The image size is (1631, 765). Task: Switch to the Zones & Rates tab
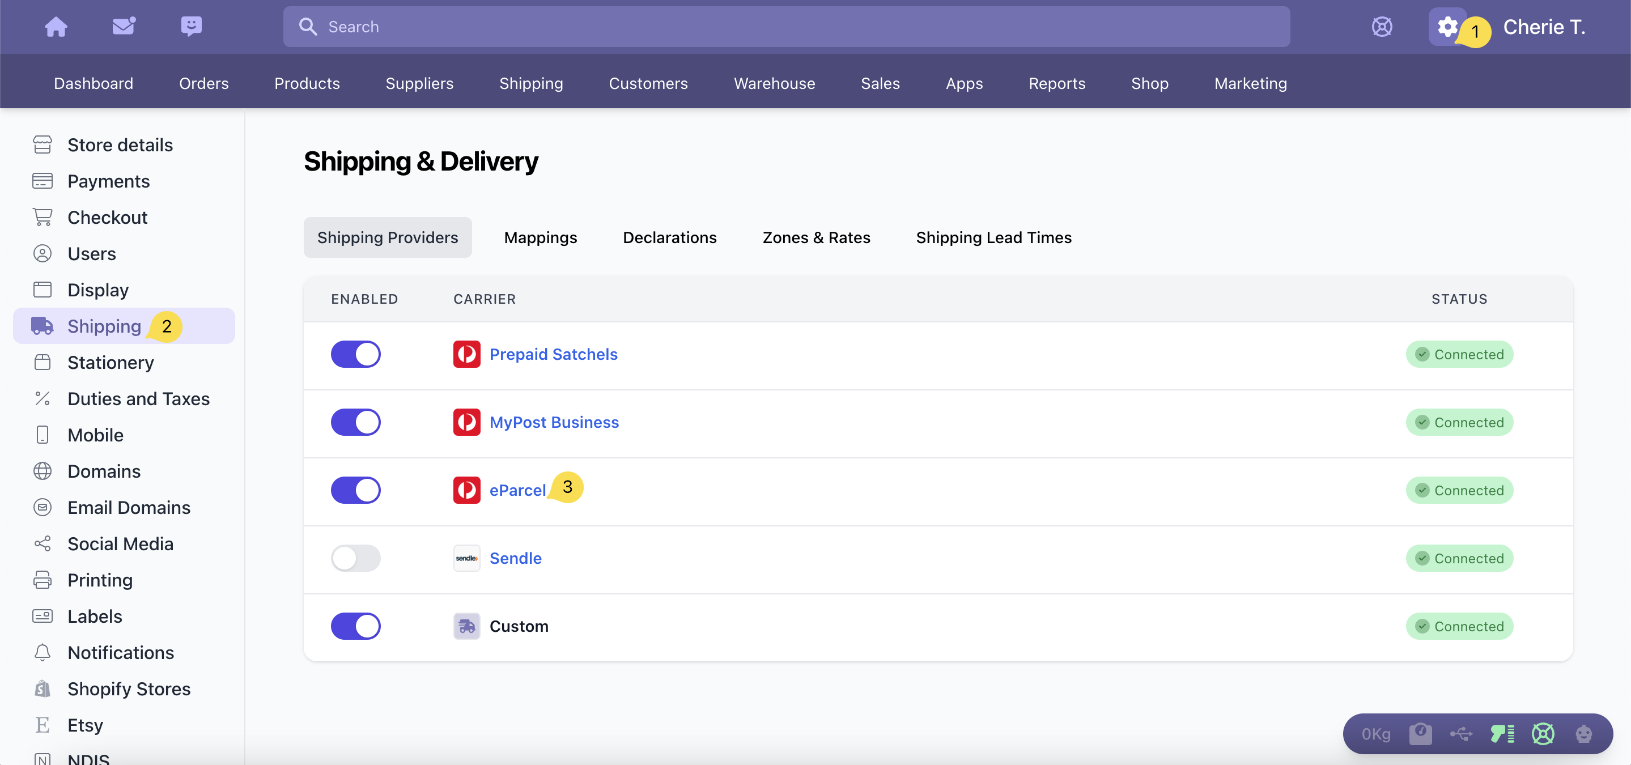pos(816,237)
